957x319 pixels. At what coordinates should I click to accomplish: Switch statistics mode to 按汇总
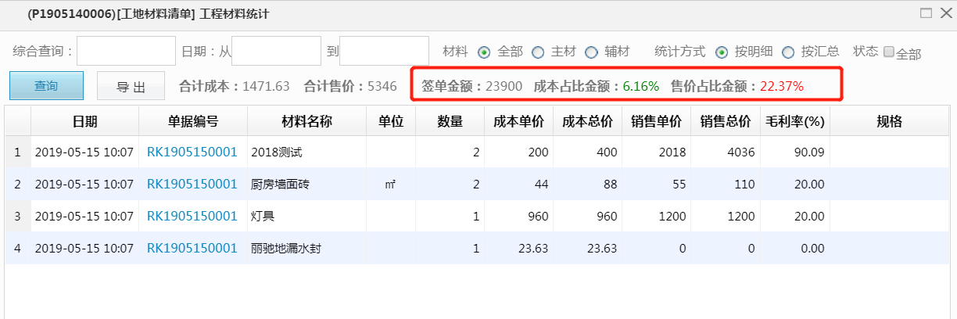coord(787,52)
